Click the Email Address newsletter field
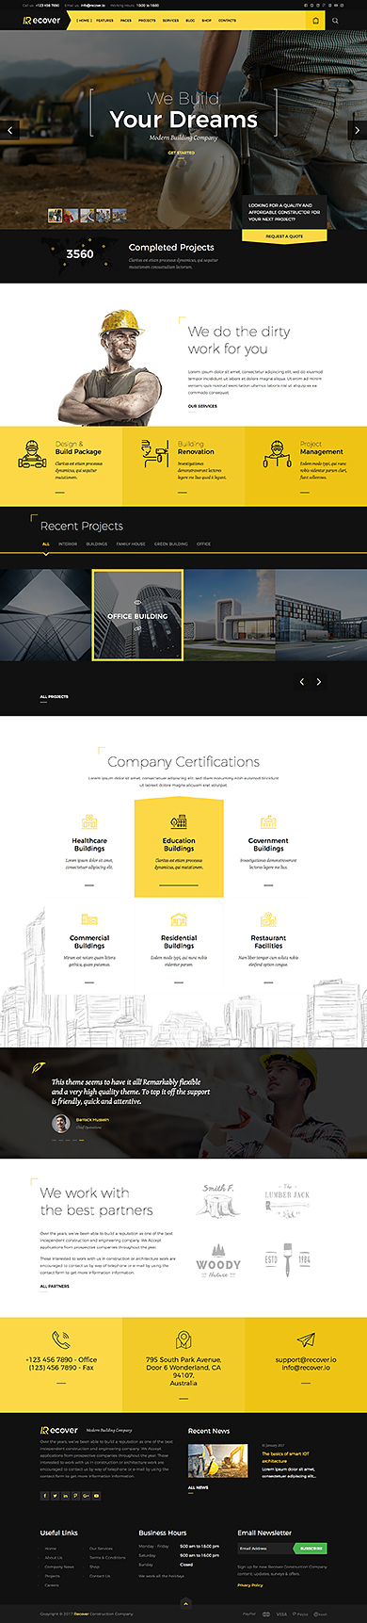The width and height of the screenshot is (367, 1623). click(265, 1548)
